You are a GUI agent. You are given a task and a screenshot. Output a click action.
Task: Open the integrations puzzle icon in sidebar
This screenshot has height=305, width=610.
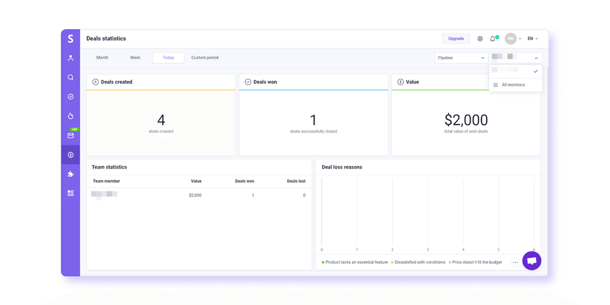(x=70, y=174)
